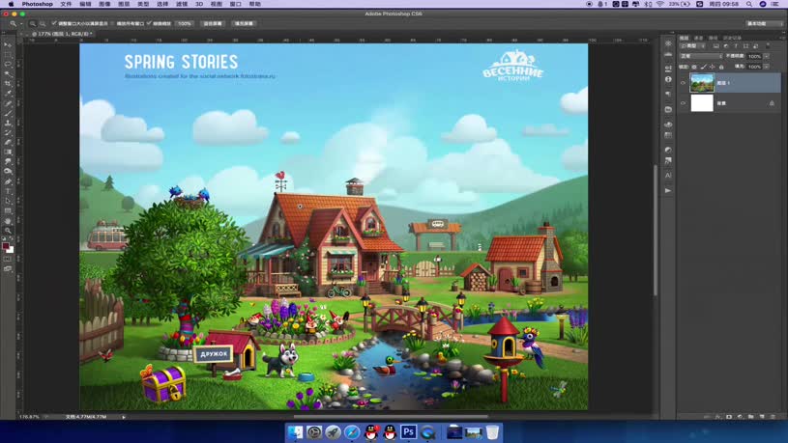Screen dimensions: 788x443
Task: Open workspace switcher dropdown
Action: (x=764, y=23)
